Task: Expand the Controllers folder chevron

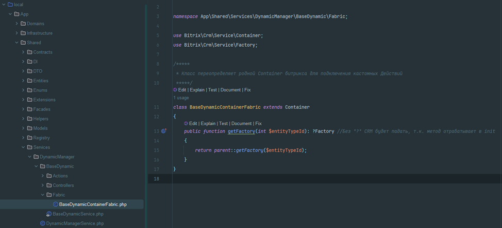Action: (43, 185)
